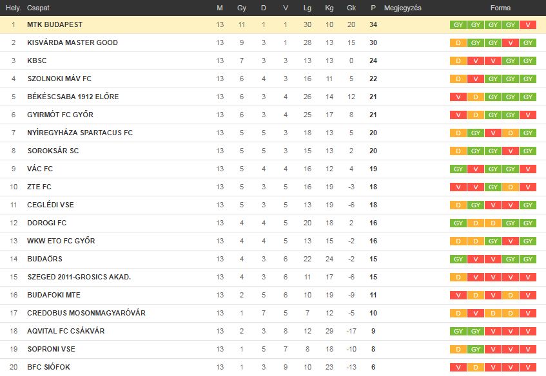
Task: Sort by the Csapat column header
Action: 38,8
